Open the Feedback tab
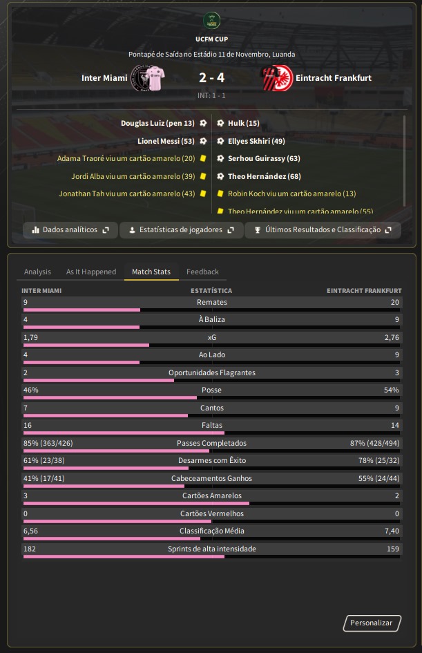The width and height of the screenshot is (422, 653). point(202,272)
